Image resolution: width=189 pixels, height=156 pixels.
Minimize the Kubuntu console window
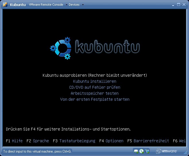[173, 5]
